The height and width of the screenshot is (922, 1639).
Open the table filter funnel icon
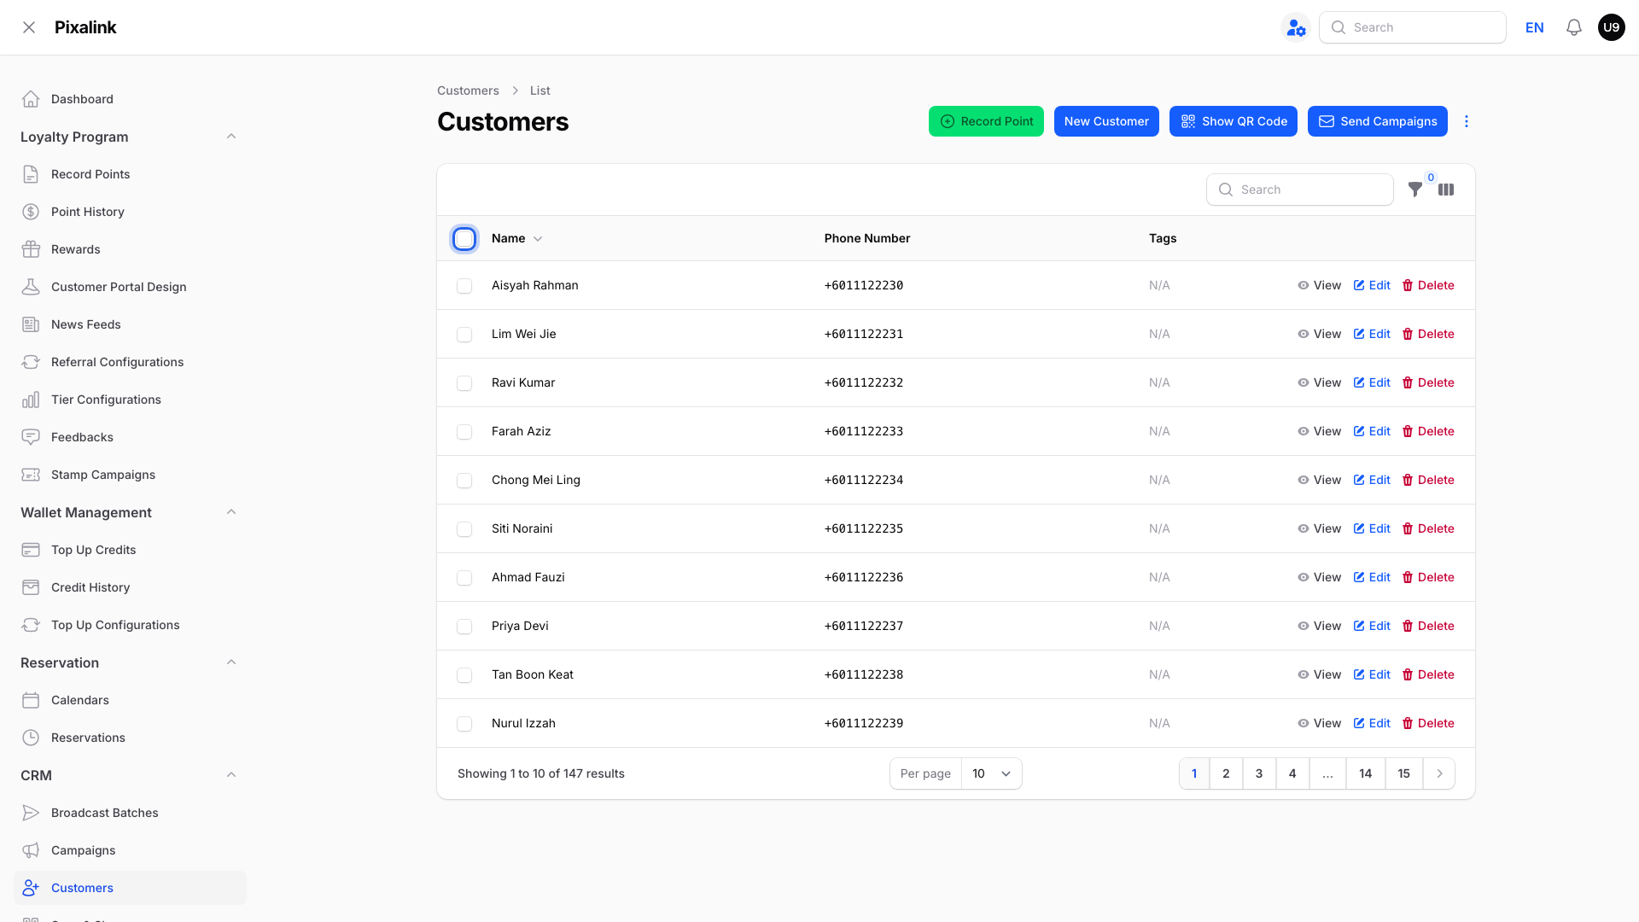point(1415,190)
